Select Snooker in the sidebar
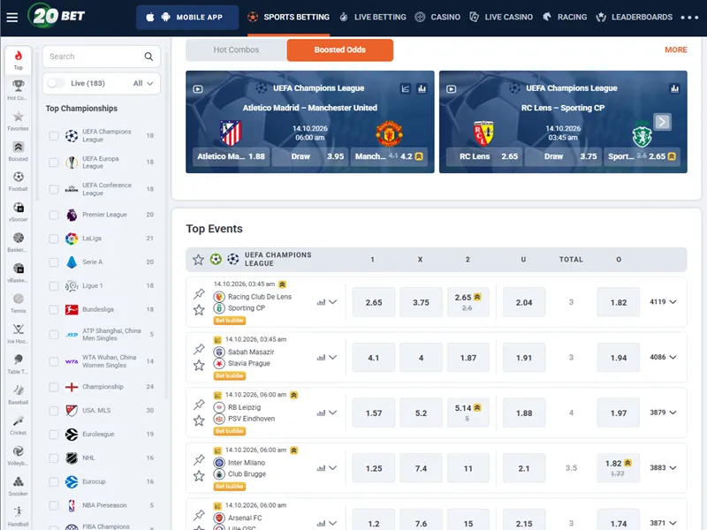The width and height of the screenshot is (707, 530). tap(18, 486)
